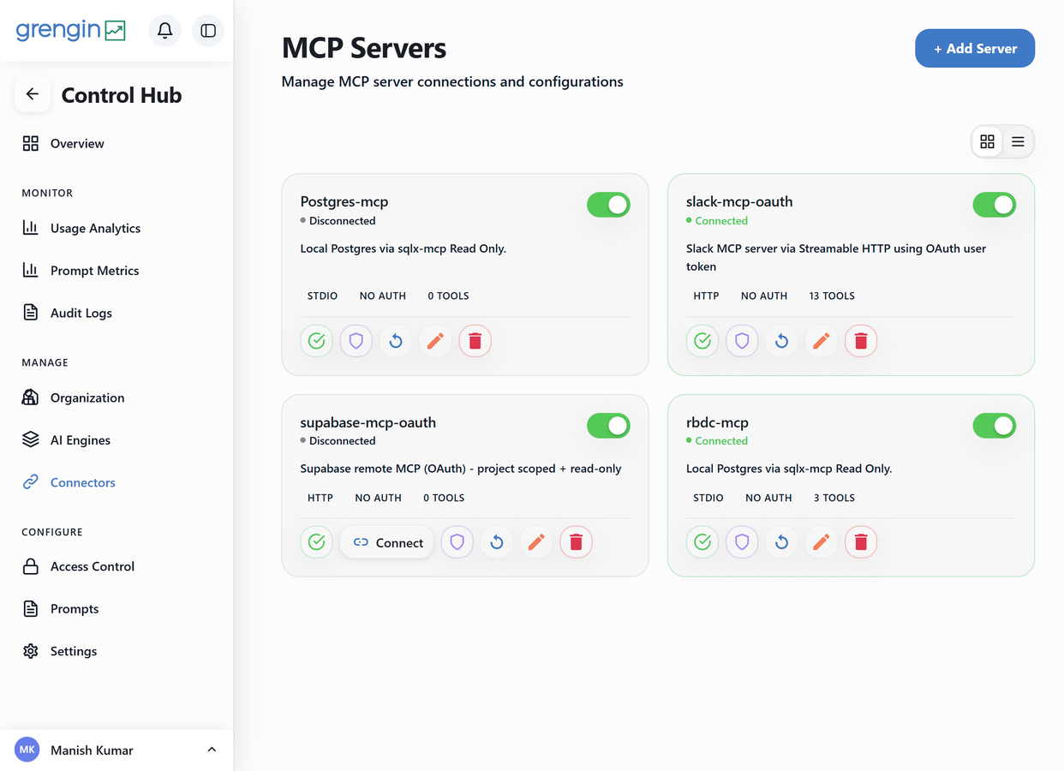Click the back arrow beside Control Hub

tap(33, 94)
